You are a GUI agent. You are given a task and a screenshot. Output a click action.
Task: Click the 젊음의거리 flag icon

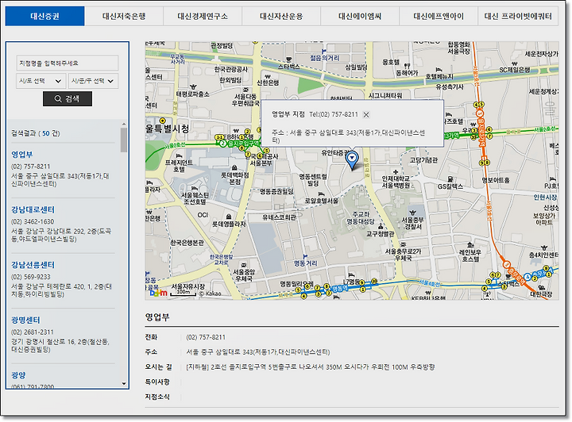coord(323,52)
